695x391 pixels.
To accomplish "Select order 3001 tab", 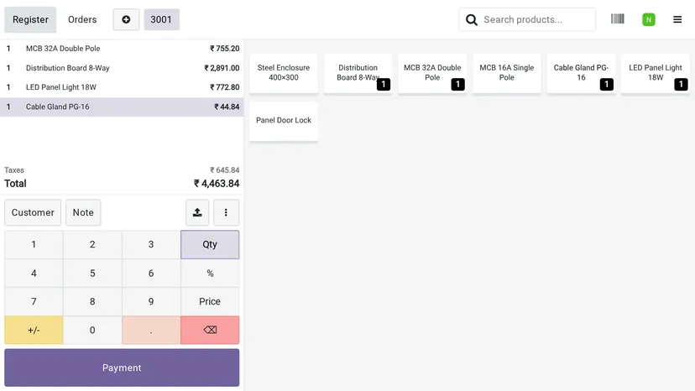I will pos(161,19).
